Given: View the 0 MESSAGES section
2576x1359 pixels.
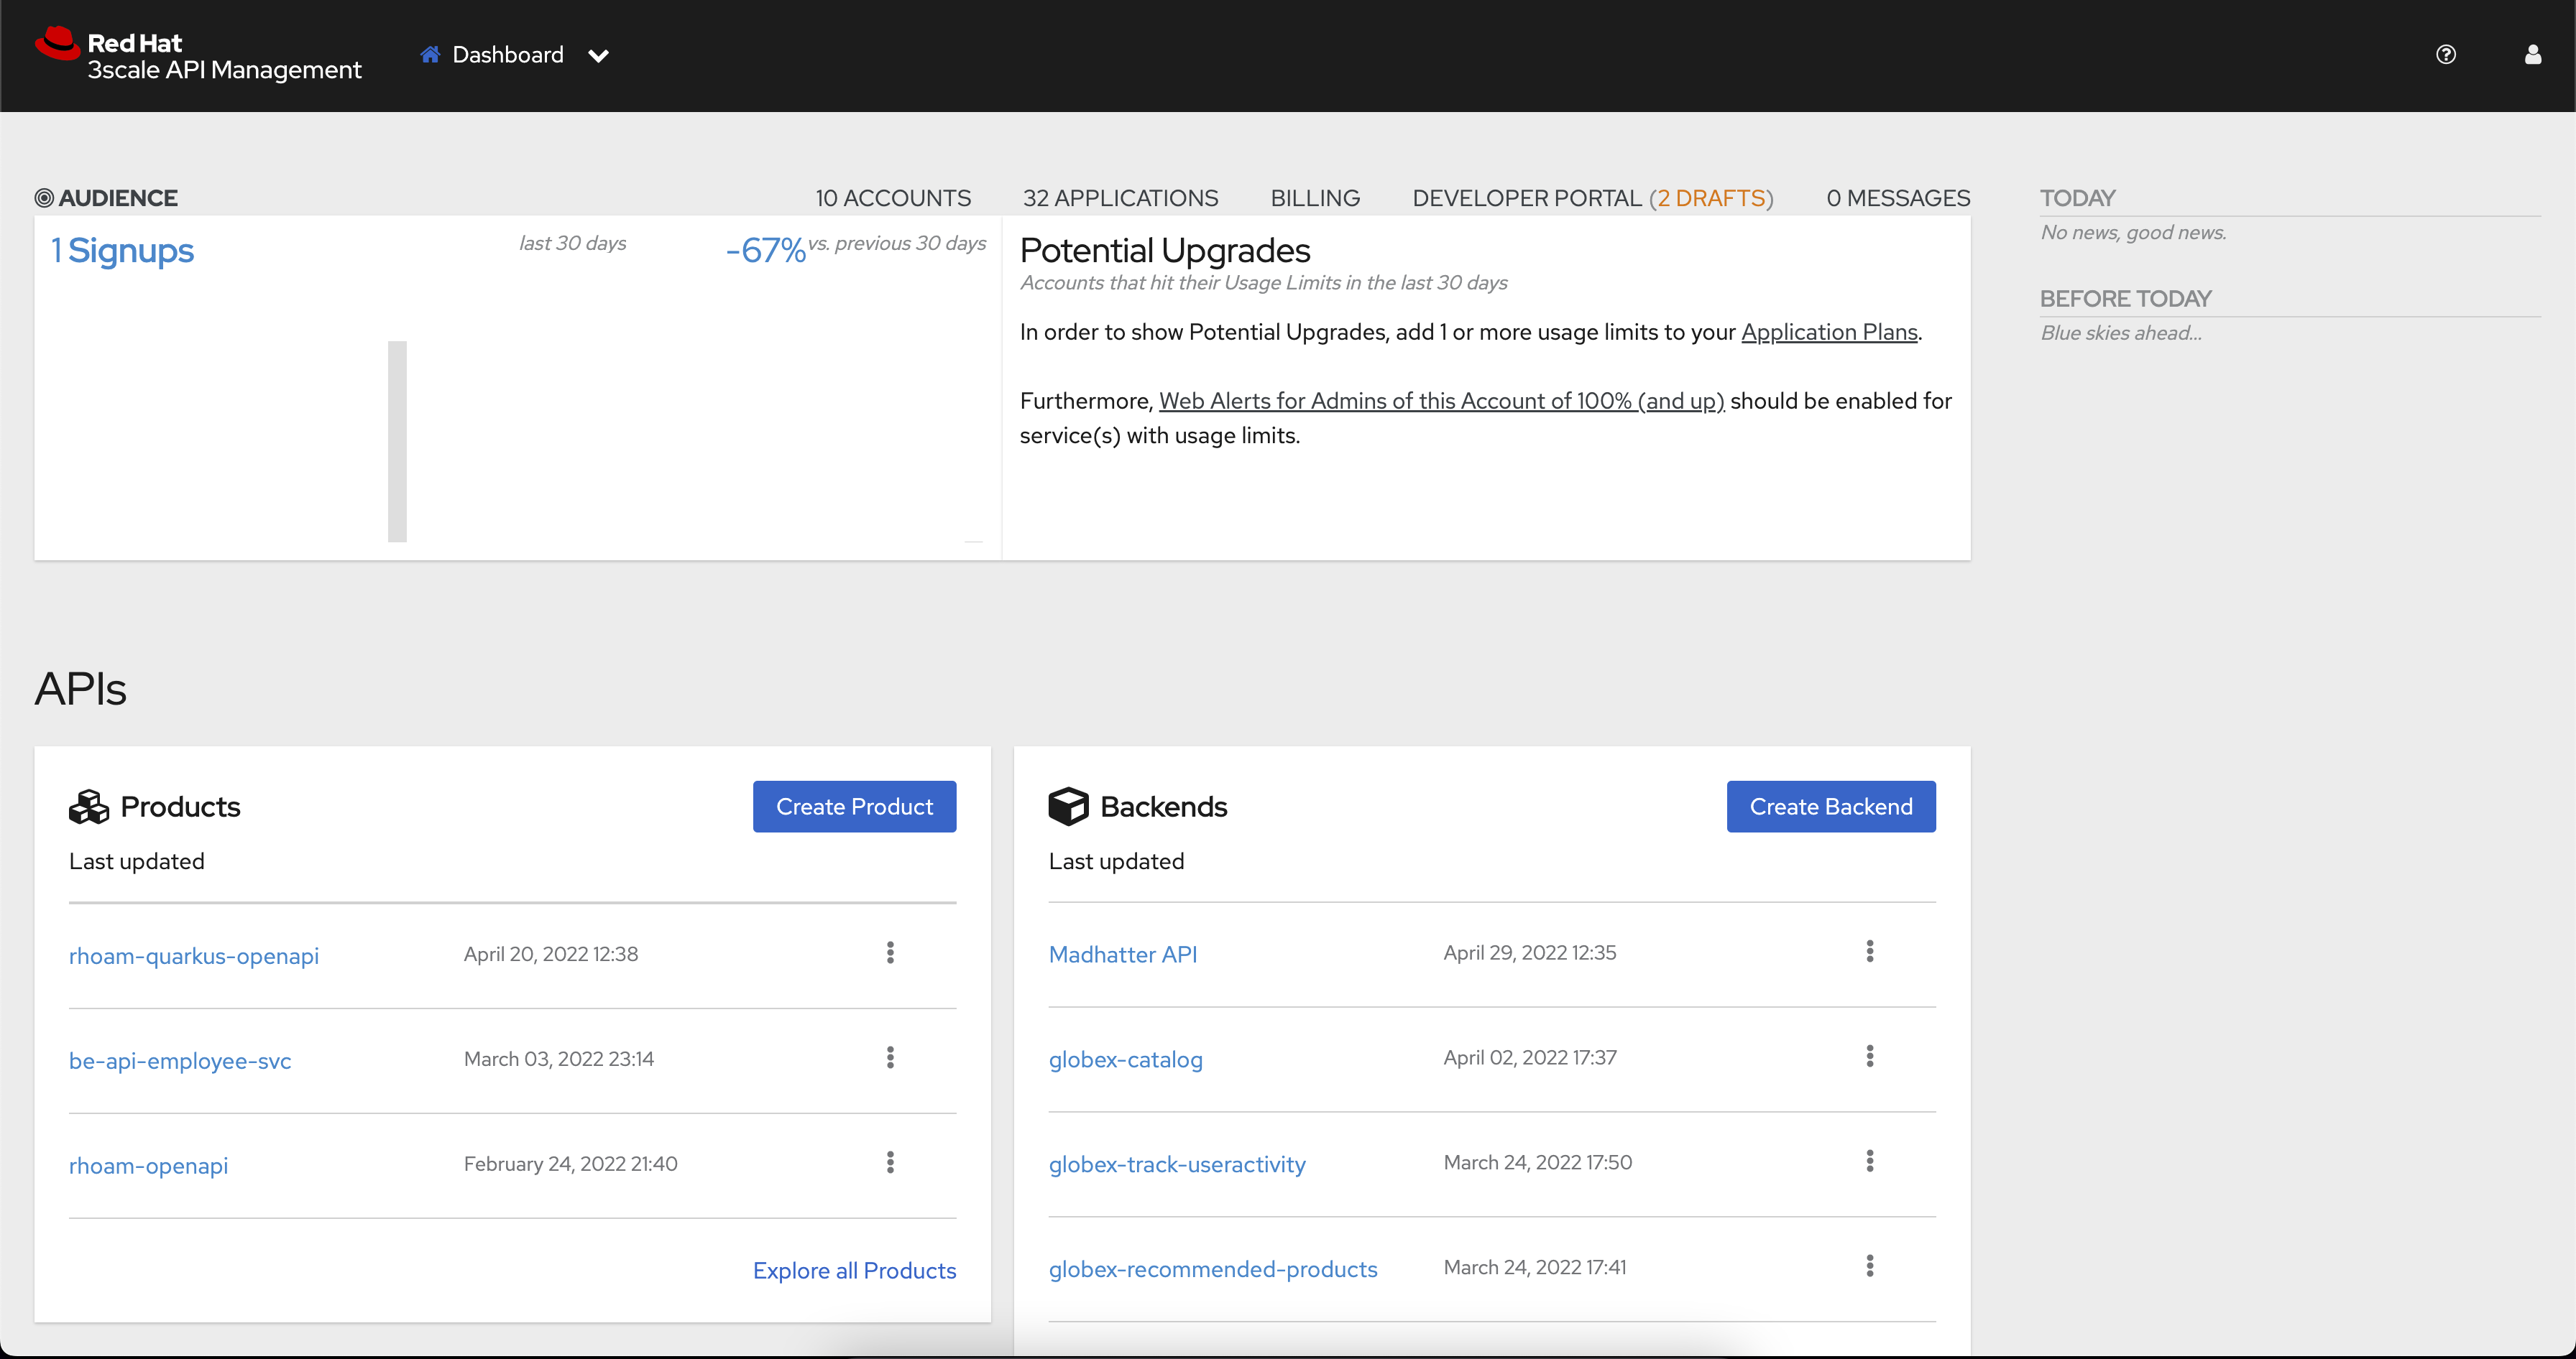Looking at the screenshot, I should (1897, 197).
